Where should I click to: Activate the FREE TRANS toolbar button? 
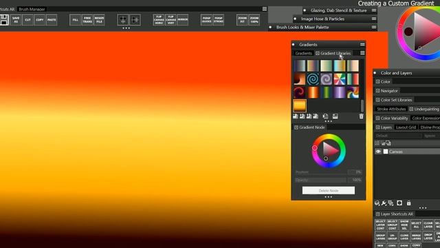[x=87, y=20]
